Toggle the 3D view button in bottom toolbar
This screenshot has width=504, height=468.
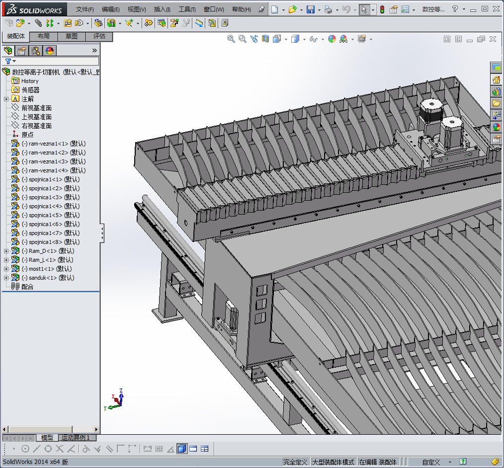tap(181, 449)
